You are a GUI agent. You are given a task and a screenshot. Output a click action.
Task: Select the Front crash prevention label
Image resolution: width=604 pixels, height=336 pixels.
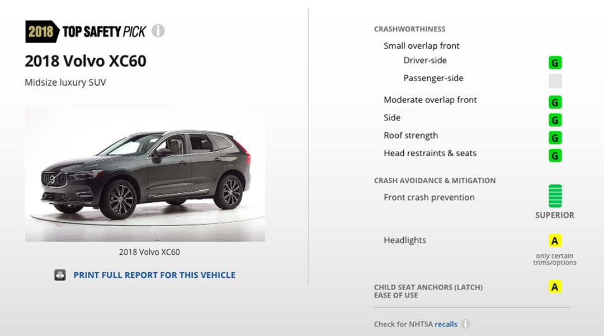pos(429,197)
